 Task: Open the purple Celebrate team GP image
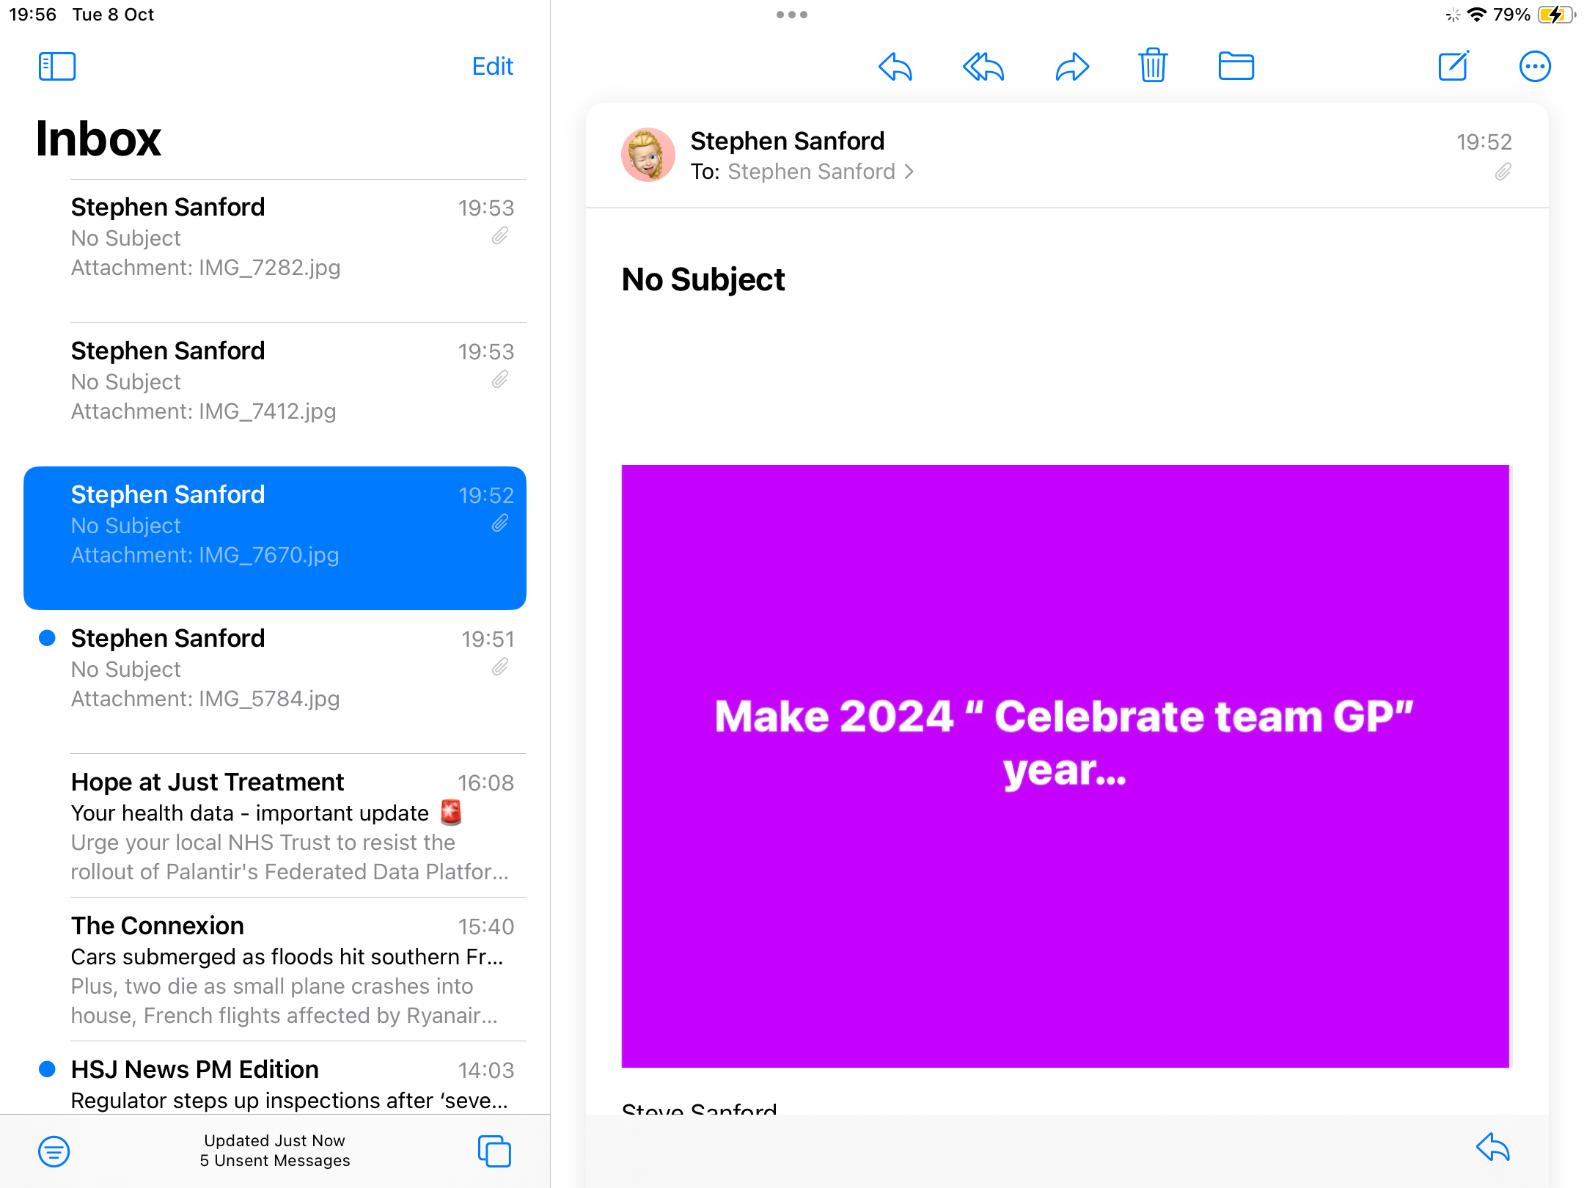pos(1066,766)
